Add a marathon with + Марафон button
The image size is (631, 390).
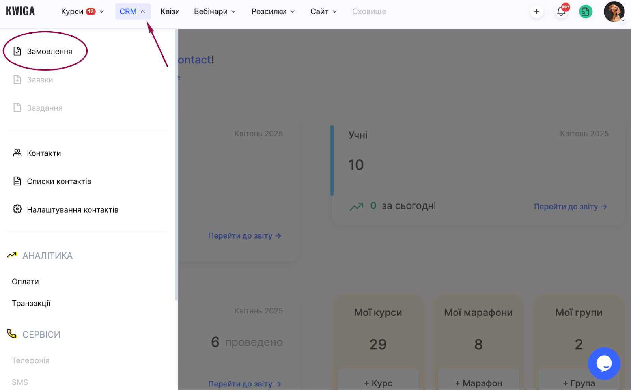coord(478,379)
